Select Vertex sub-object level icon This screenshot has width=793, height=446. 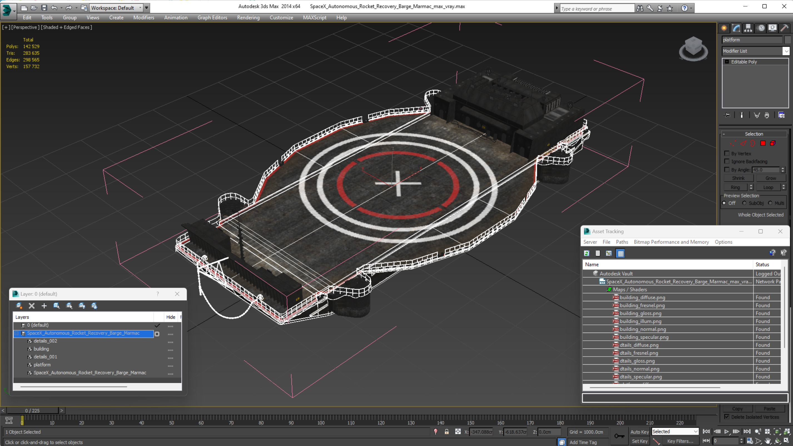733,143
